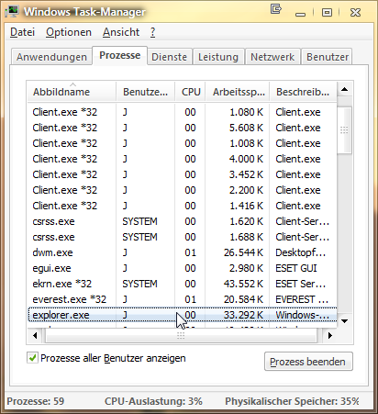
Task: Click the vertical scrollbar thumb
Action: click(345, 130)
